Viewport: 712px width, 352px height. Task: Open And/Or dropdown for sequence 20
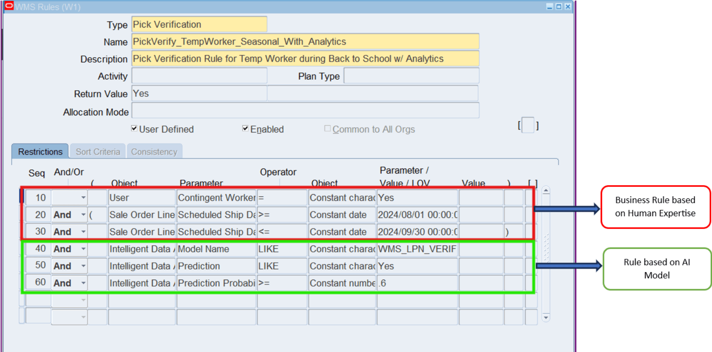[83, 215]
